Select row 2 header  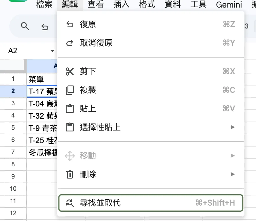(x=13, y=91)
